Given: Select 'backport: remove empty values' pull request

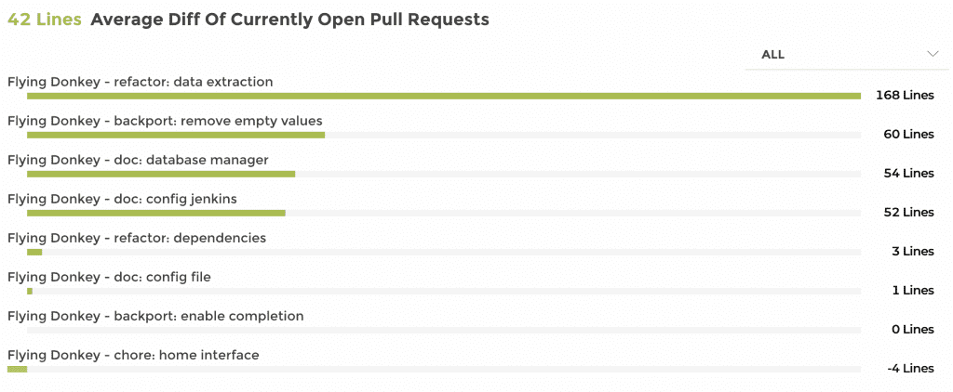Looking at the screenshot, I should 165,121.
